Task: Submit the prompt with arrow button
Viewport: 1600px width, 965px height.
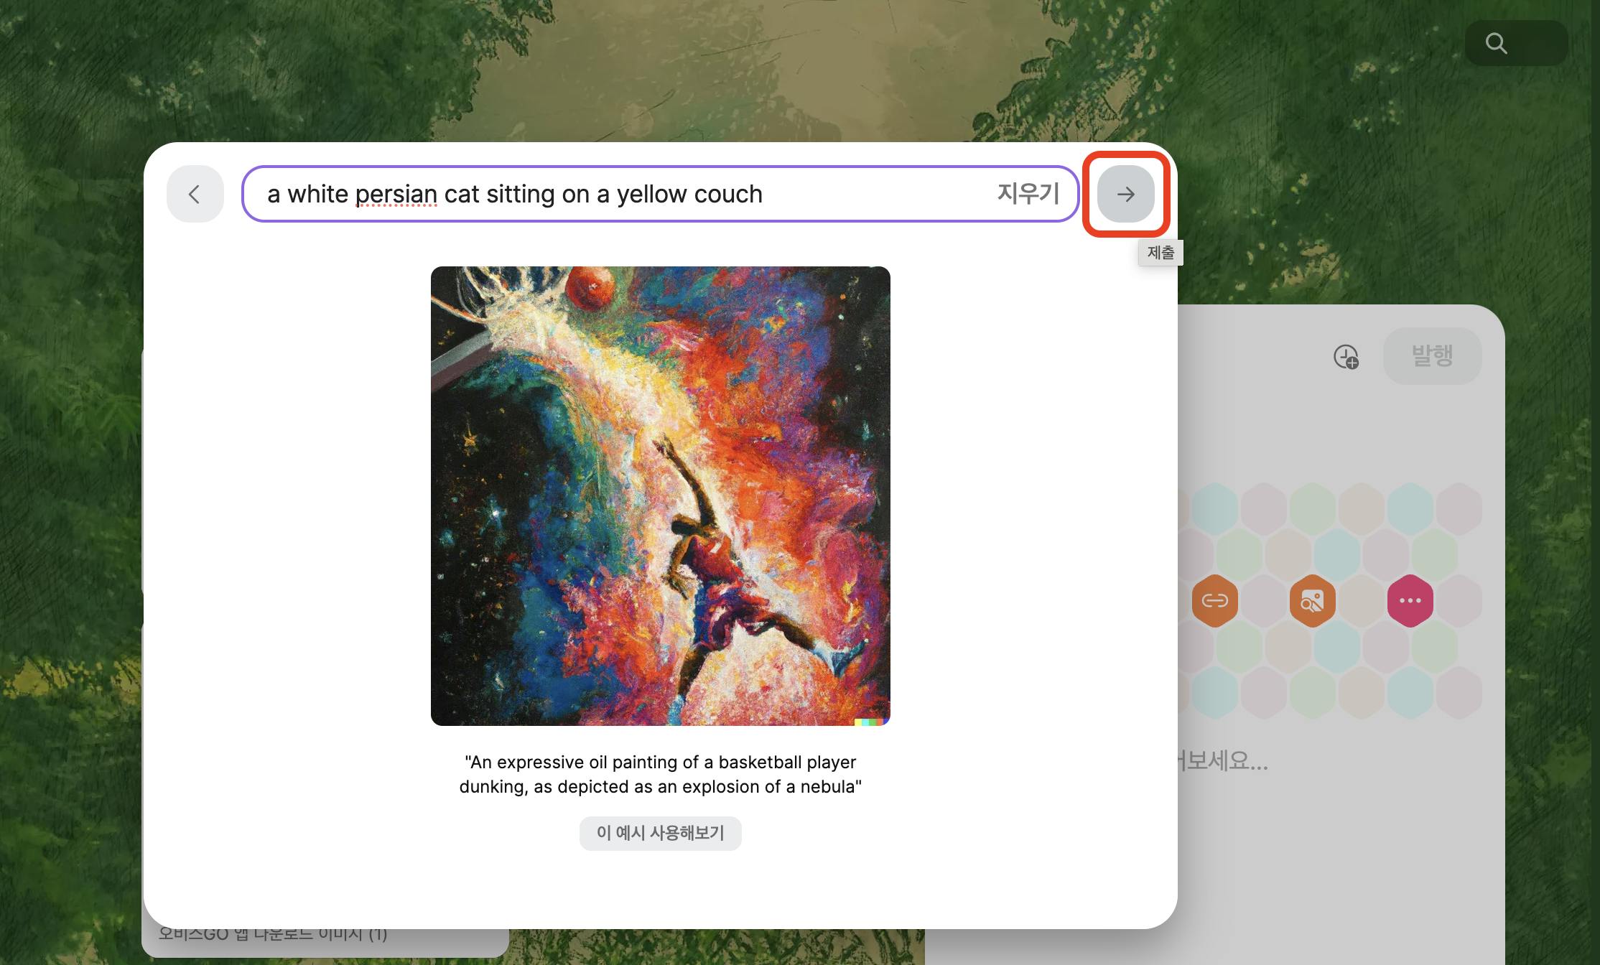Action: [1125, 194]
